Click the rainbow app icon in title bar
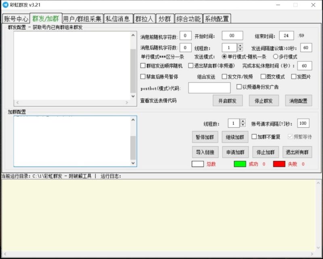 [5, 5]
